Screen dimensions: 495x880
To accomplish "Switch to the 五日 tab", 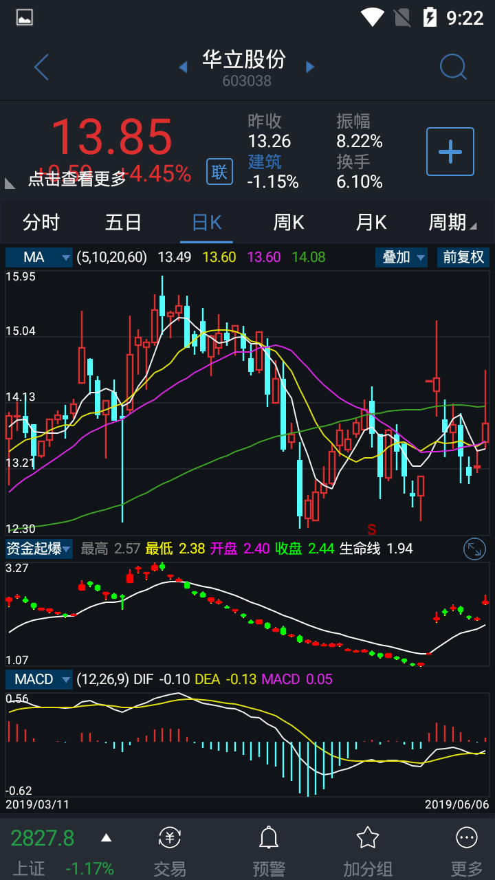I will pos(124,222).
